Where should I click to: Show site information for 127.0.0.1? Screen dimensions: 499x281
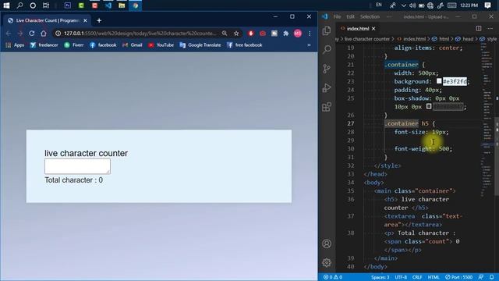click(58, 34)
